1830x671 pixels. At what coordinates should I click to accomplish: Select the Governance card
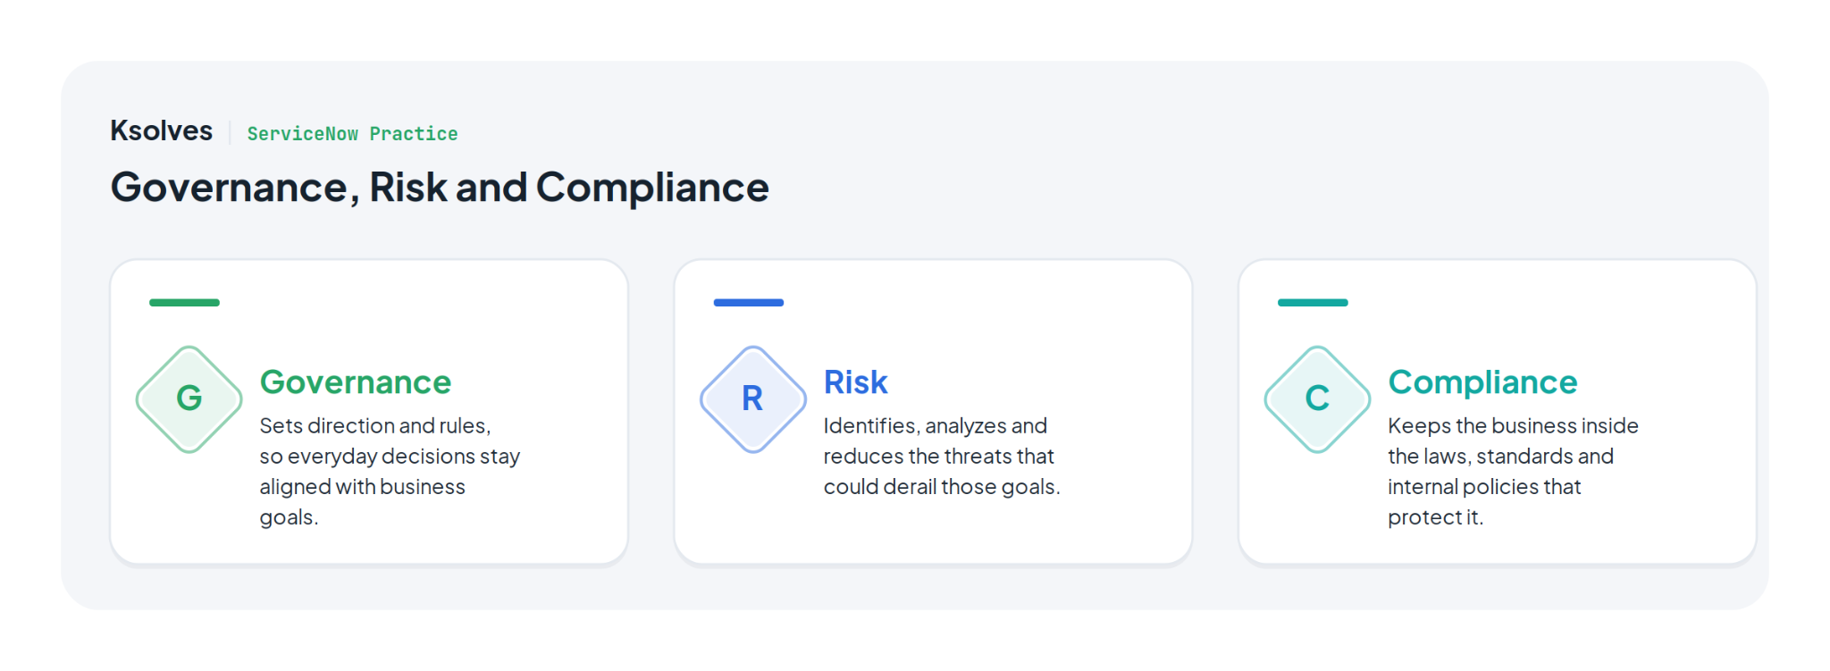(369, 412)
